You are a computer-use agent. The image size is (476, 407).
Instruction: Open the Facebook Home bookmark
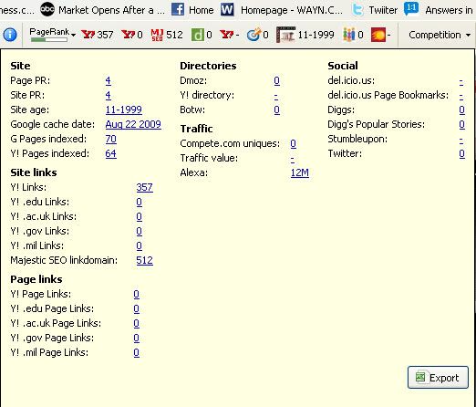192,10
